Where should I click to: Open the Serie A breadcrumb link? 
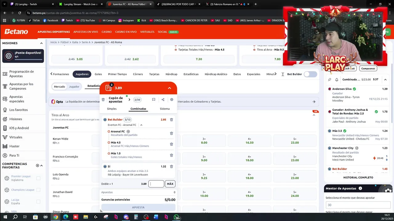click(86, 42)
